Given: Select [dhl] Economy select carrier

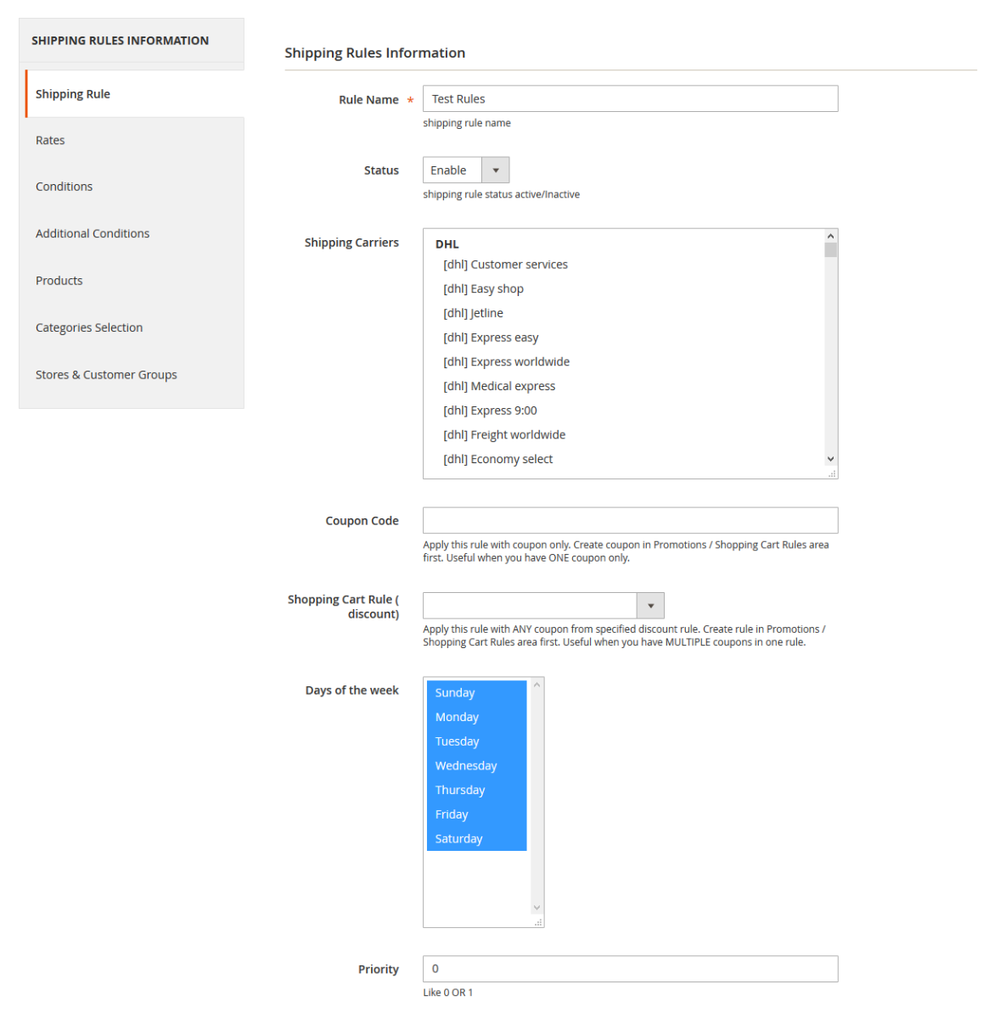Looking at the screenshot, I should tap(497, 459).
